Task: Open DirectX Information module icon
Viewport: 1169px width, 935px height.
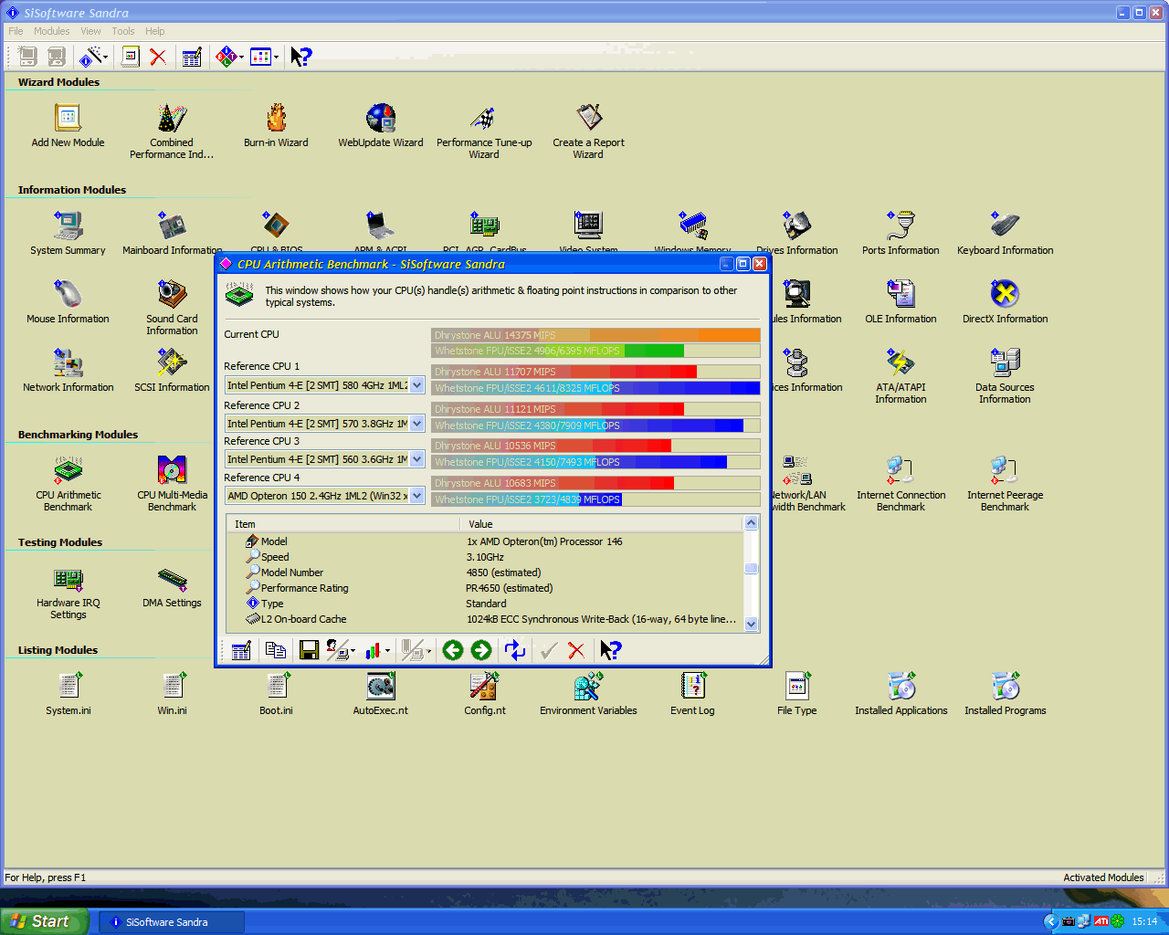Action: click(x=1005, y=294)
